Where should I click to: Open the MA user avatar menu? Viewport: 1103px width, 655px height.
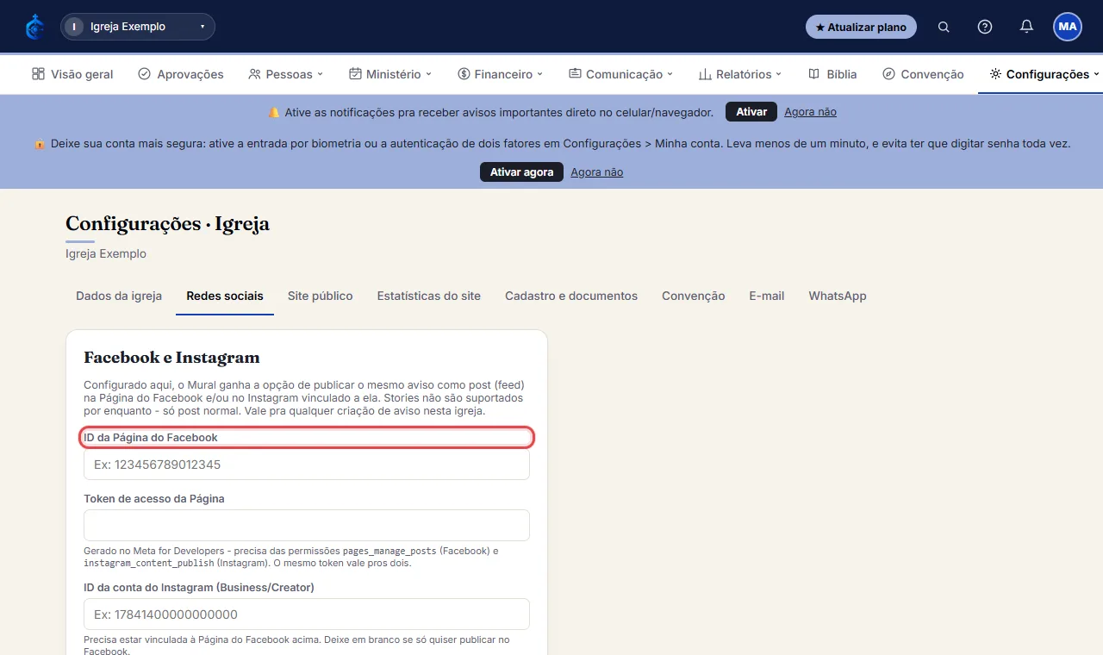pos(1068,27)
